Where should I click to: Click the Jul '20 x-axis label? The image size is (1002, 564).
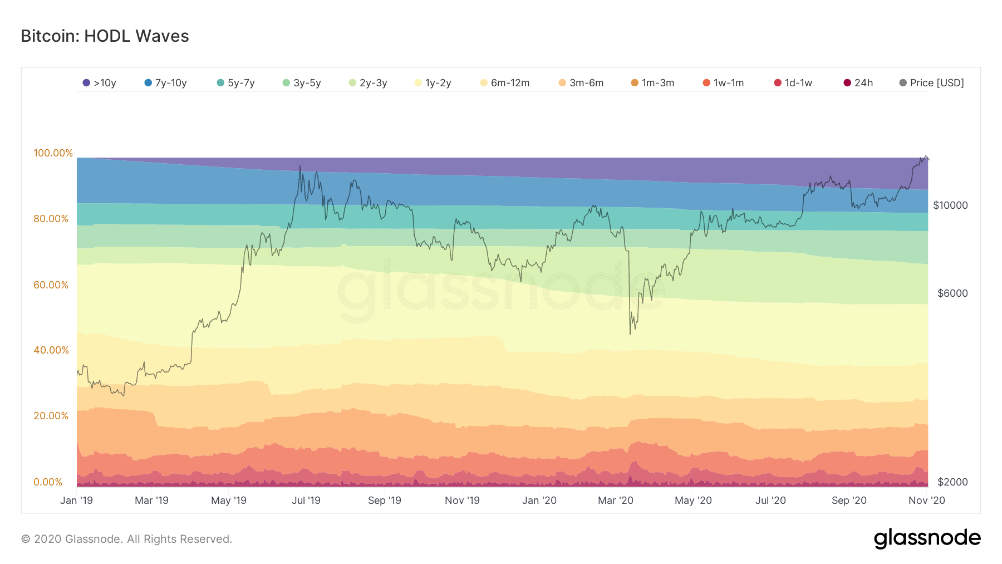point(770,501)
